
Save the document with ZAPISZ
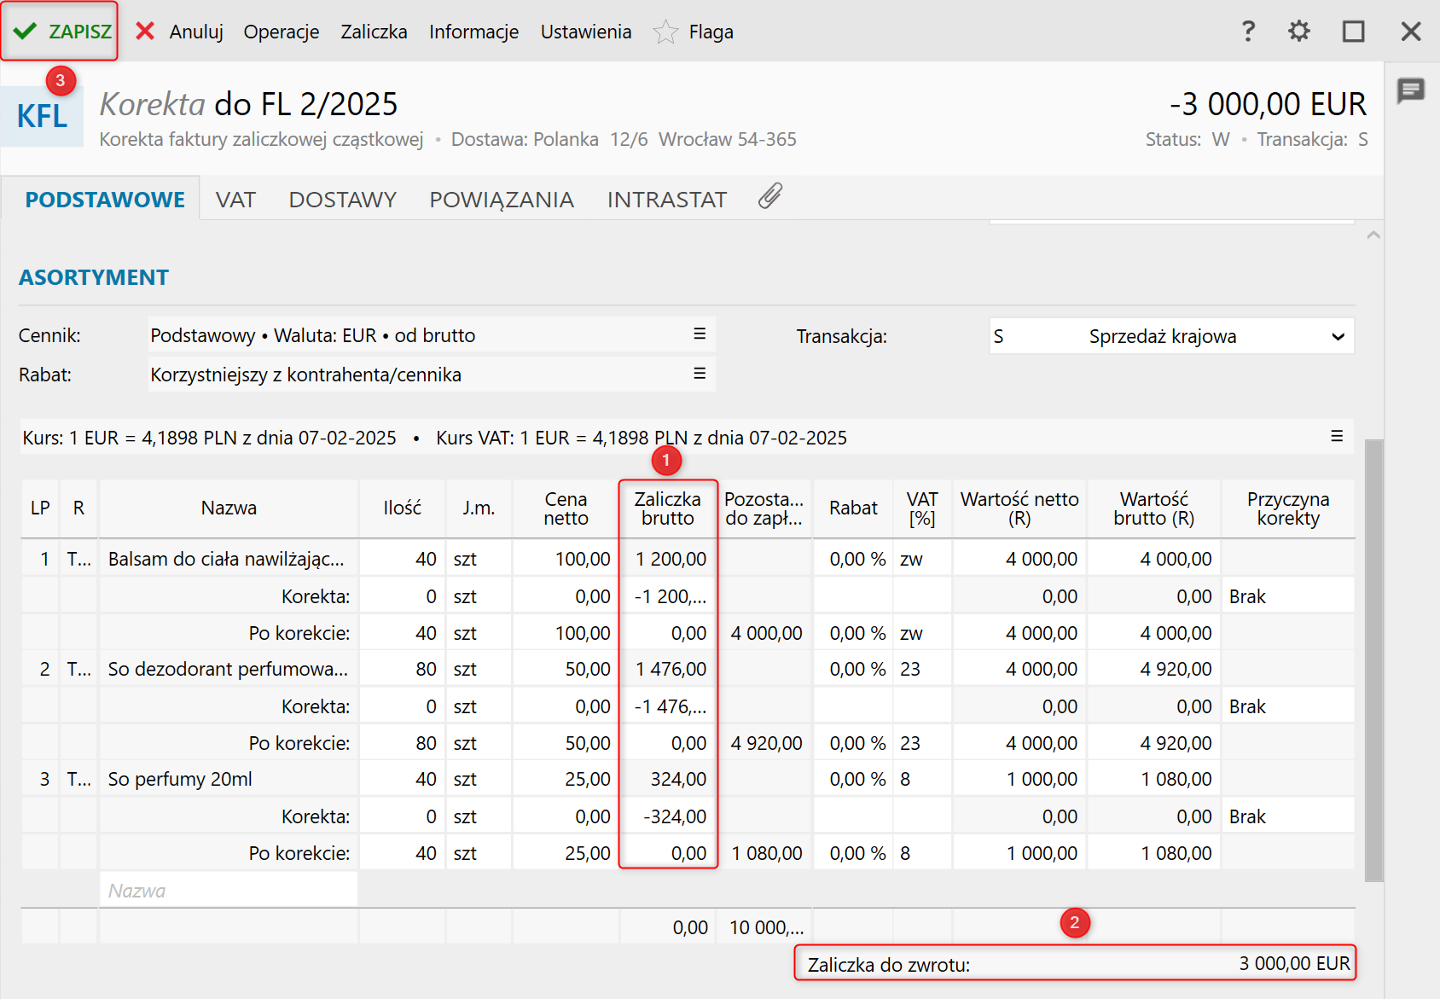click(x=61, y=32)
